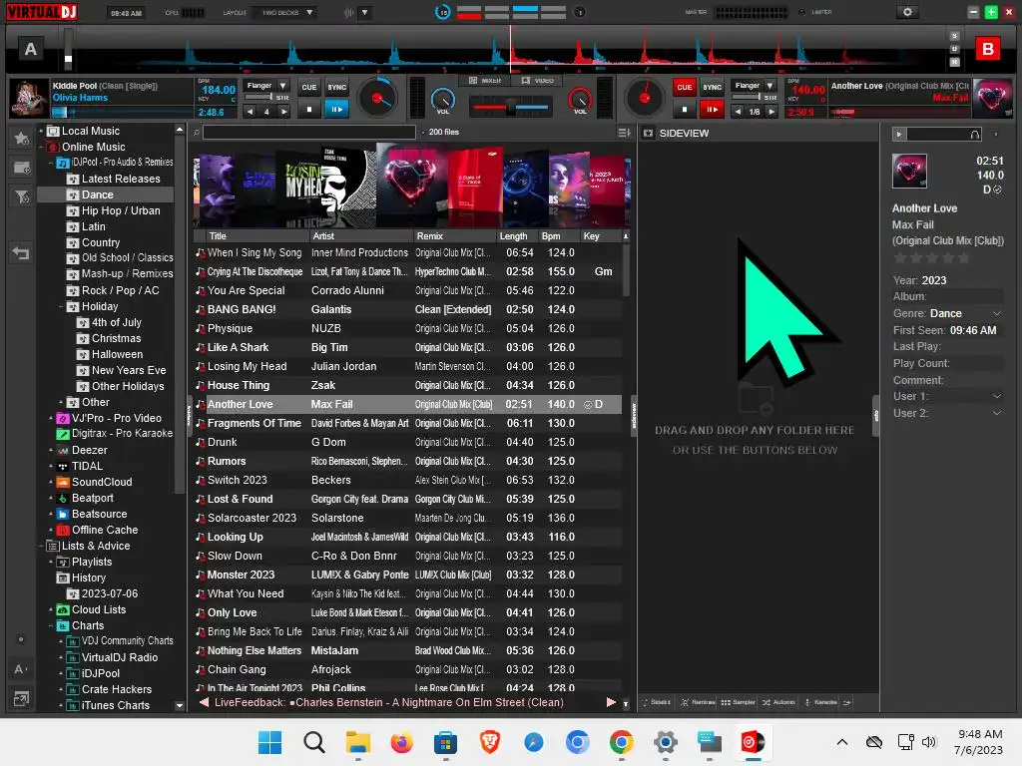The width and height of the screenshot is (1022, 766).
Task: Sort by the Artist column header
Action: [361, 235]
